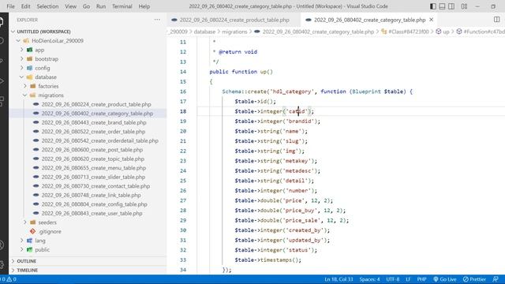Open the View menu
505x284 pixels.
pos(70,6)
